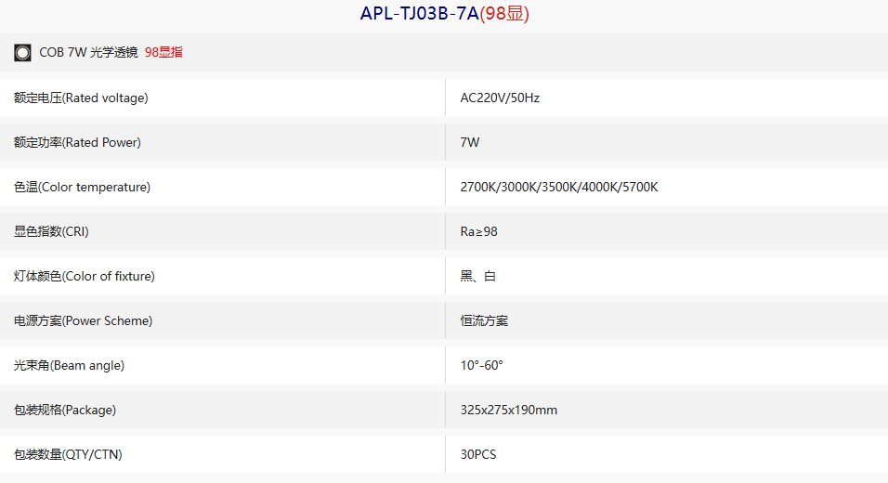Click the 2700K/3000K/3500K/4000K/5700K value
The width and height of the screenshot is (888, 483).
coord(559,187)
